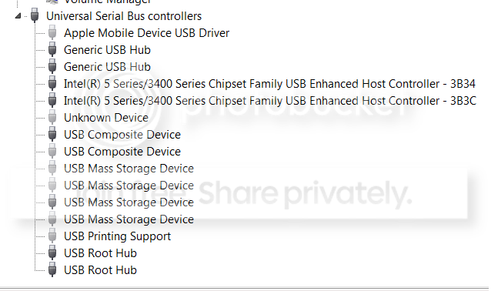Select Intel USB Enhanced Host Controller - 3B34

269,84
